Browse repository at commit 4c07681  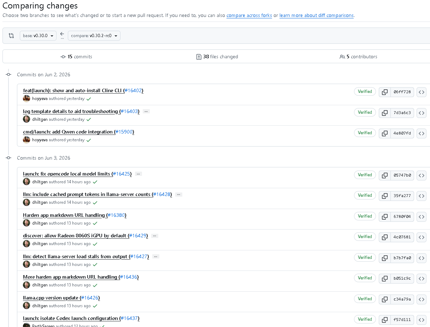[x=422, y=237]
